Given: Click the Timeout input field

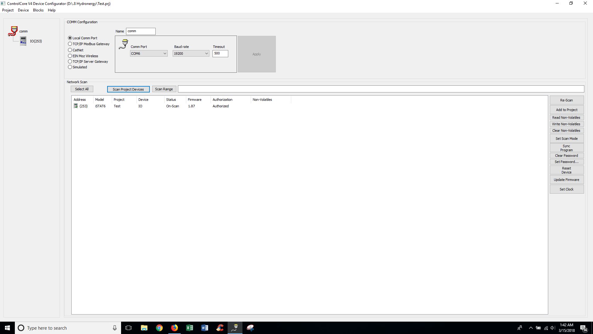Looking at the screenshot, I should coord(220,54).
